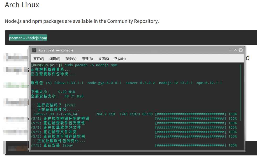Click the 'libuv-1.33.1-1' package name
Viewport: 257px width, 157px height.
coord(69,83)
